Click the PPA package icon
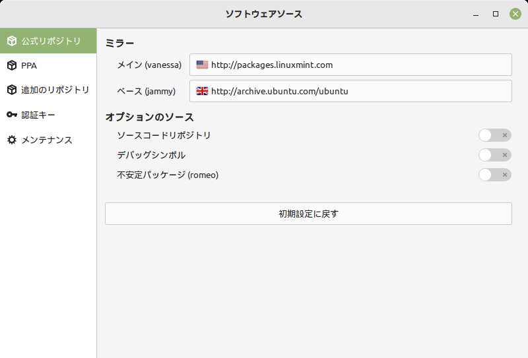The image size is (528, 358). 12,65
